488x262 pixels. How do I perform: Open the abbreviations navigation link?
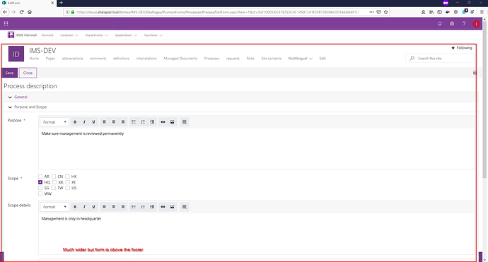tap(73, 59)
